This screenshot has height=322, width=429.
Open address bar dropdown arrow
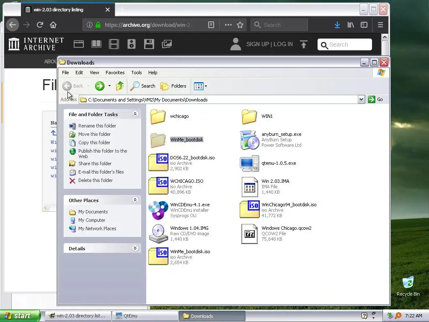(361, 99)
